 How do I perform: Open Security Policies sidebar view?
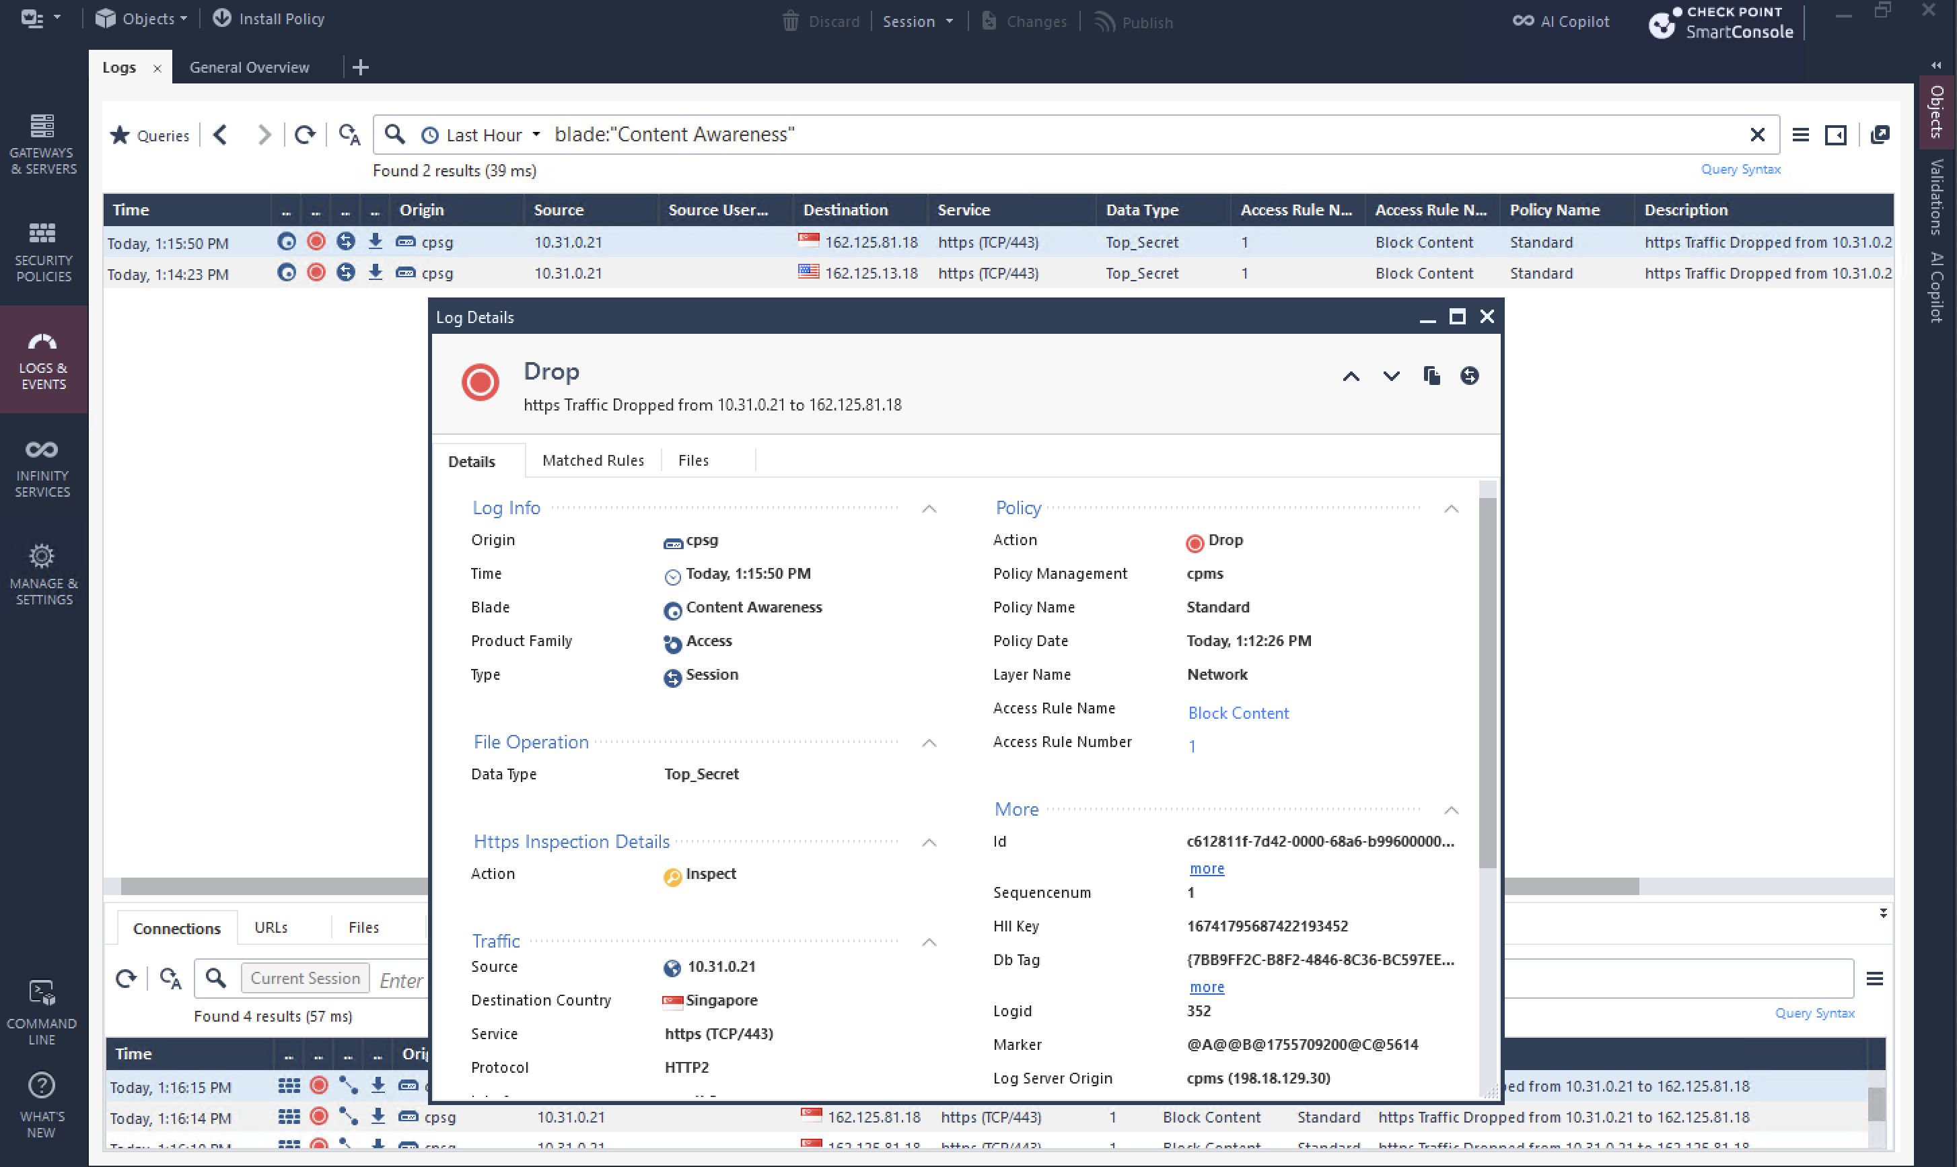pyautogui.click(x=43, y=252)
